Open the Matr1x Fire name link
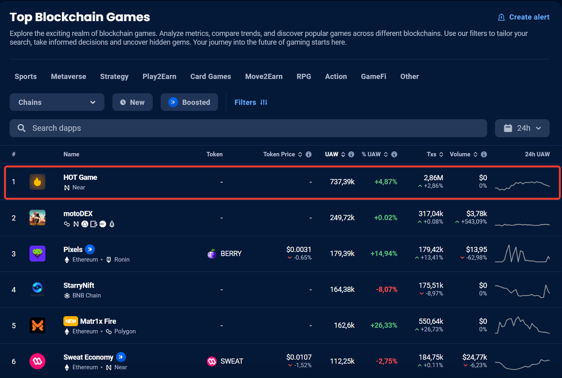Viewport: 562px width, 378px height. point(98,321)
